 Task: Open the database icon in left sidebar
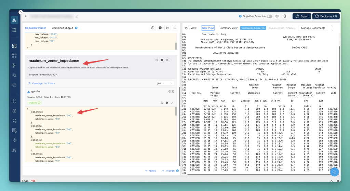click(14, 110)
